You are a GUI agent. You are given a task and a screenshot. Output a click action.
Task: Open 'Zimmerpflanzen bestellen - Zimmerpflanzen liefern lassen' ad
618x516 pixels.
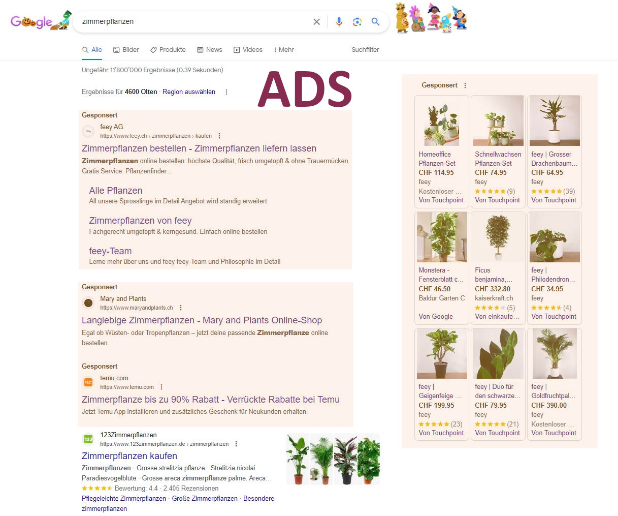(x=199, y=148)
